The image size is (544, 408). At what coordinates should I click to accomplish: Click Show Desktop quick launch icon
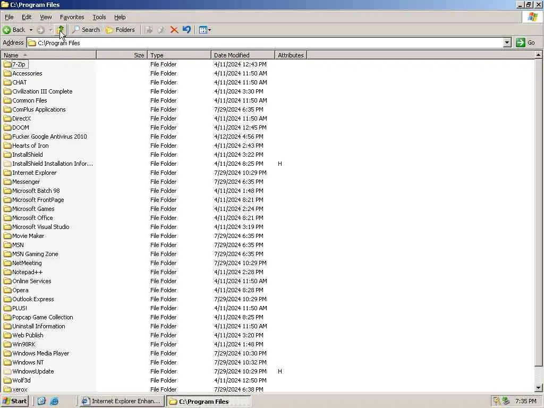click(x=41, y=401)
